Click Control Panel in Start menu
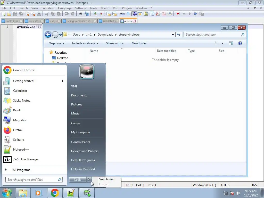The height and width of the screenshot is (198, 264). pyautogui.click(x=80, y=142)
